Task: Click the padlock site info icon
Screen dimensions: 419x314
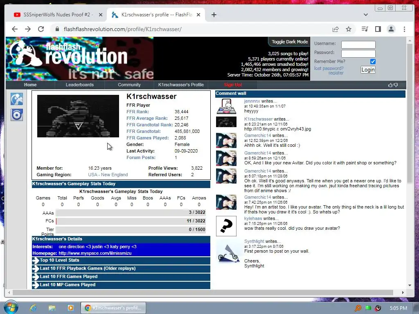Action: [57, 29]
